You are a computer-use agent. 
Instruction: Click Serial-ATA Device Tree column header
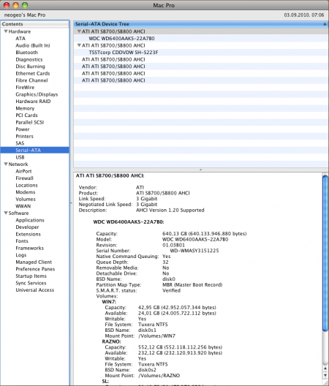(x=200, y=24)
